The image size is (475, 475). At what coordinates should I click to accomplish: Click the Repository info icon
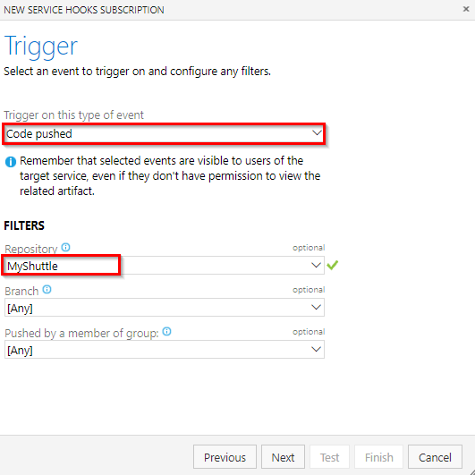point(65,248)
